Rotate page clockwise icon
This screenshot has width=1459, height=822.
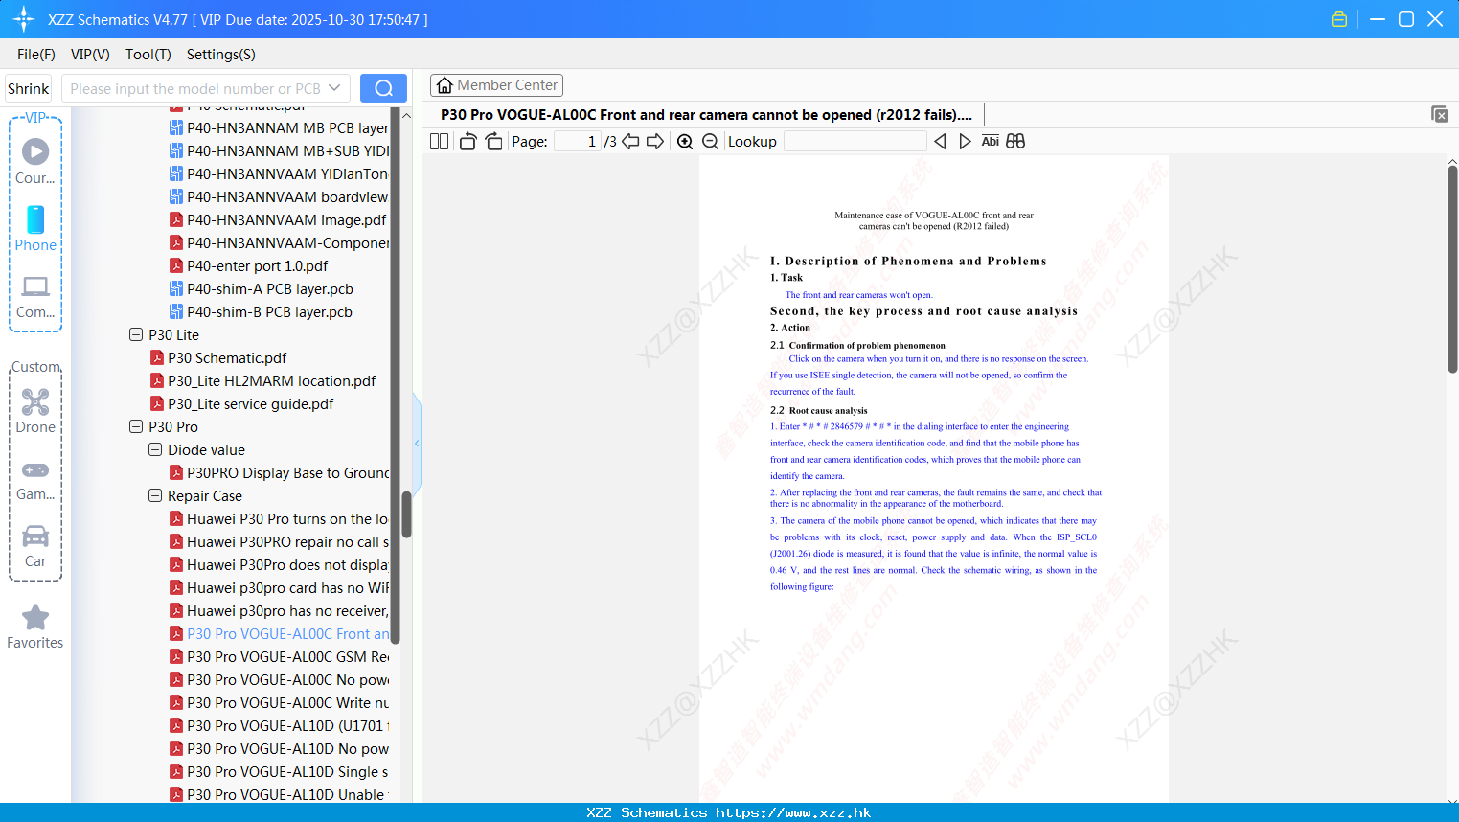click(493, 142)
